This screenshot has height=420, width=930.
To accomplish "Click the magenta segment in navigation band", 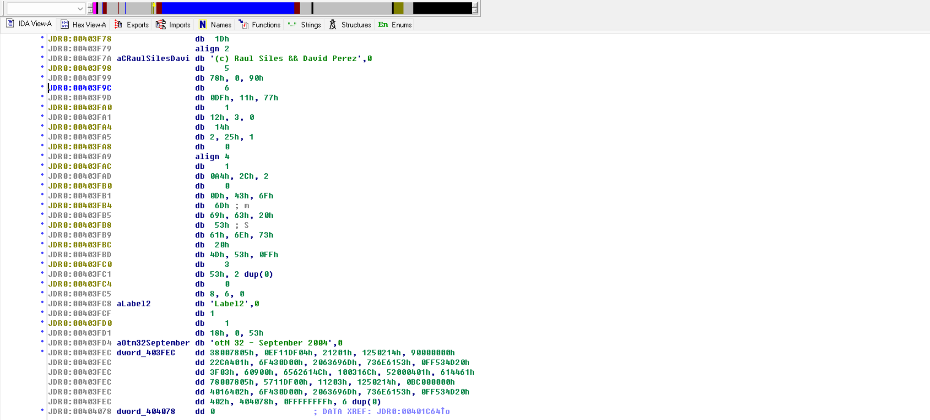I will coord(94,8).
